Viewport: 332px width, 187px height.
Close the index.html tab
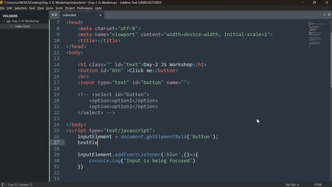point(100,15)
